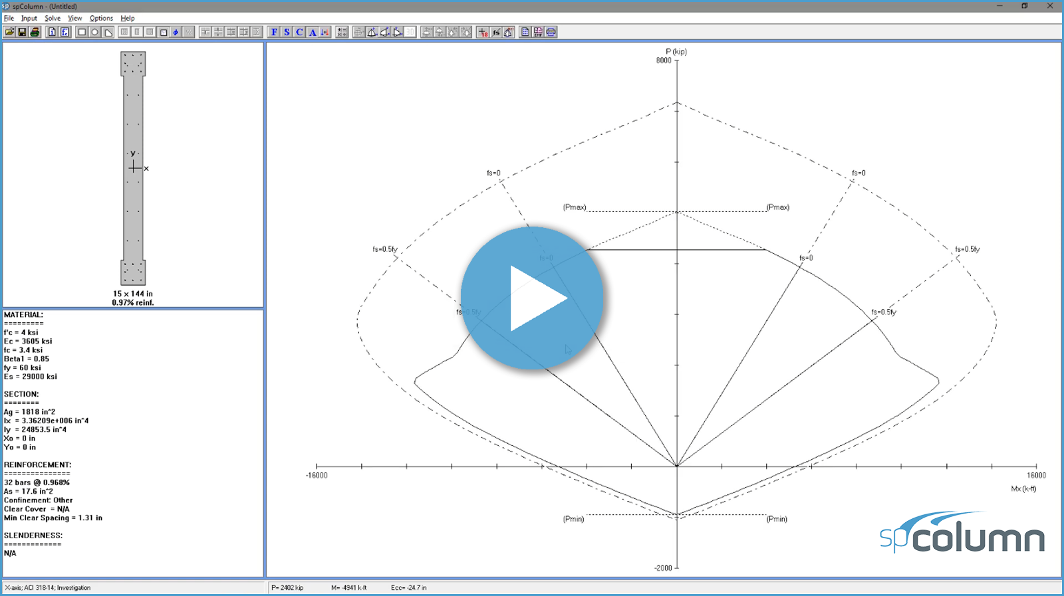Click the '15 x 144 in' section label
Screen dimensions: 1064x596
point(133,294)
